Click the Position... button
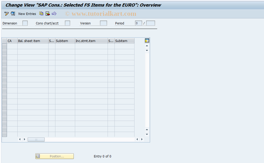 (55, 156)
